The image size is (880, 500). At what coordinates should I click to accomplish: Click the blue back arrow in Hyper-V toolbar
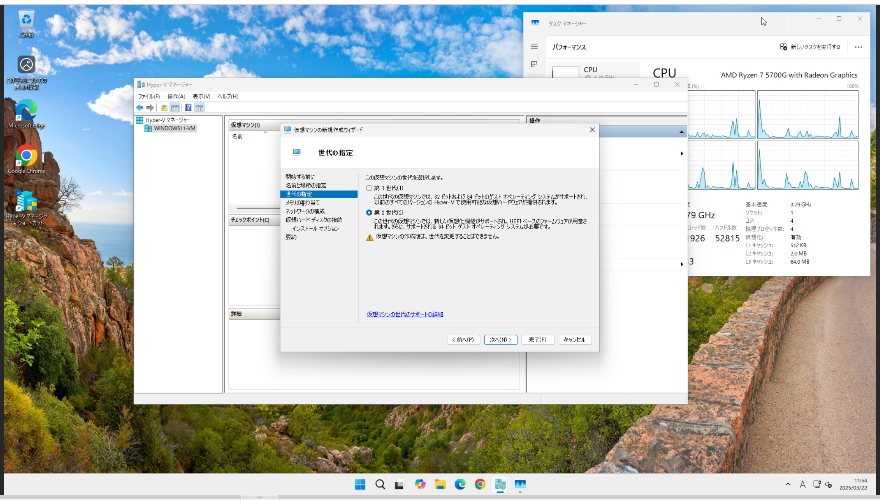[140, 108]
